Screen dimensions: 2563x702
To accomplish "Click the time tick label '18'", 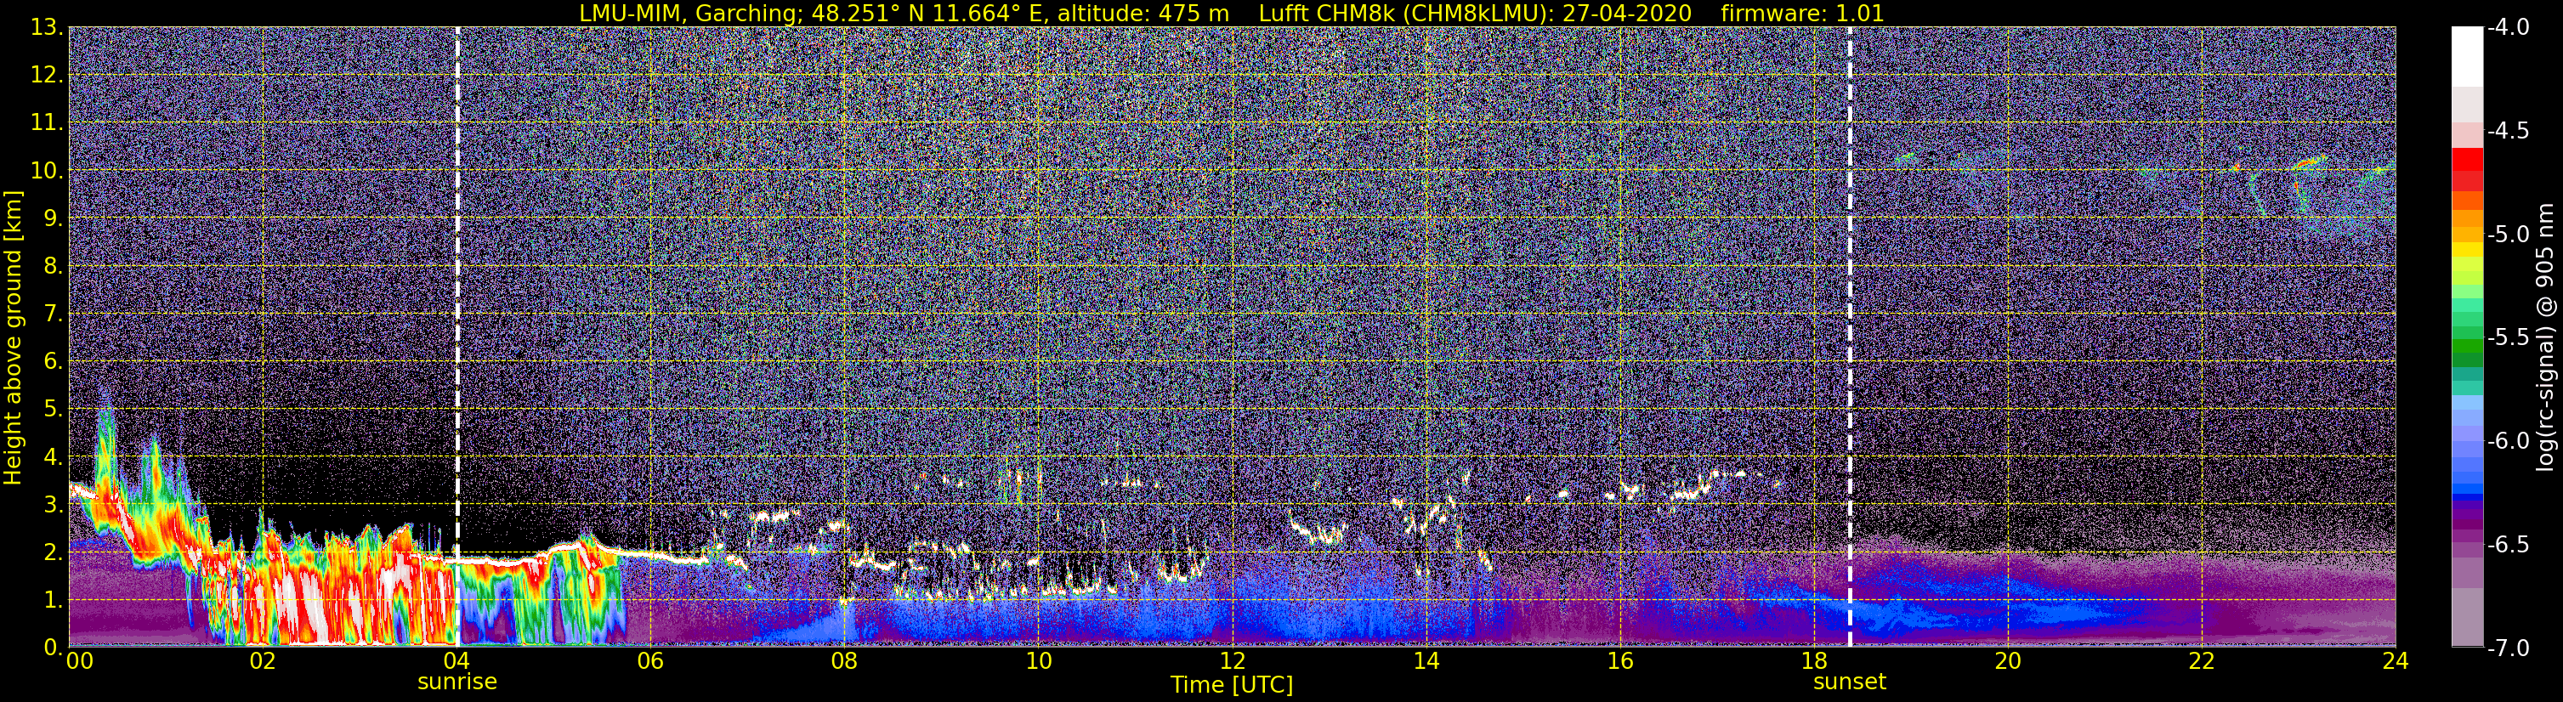I will click(x=1814, y=661).
